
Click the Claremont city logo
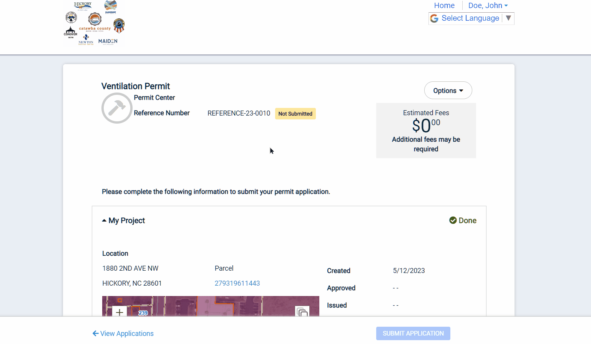110,7
